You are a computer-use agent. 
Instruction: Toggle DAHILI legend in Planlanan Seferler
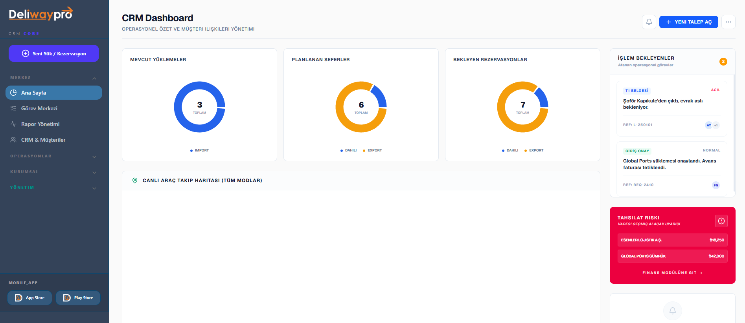click(x=348, y=150)
